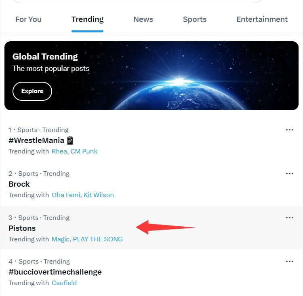The height and width of the screenshot is (296, 303).
Task: Open more options for Brock trend
Action: point(289,174)
